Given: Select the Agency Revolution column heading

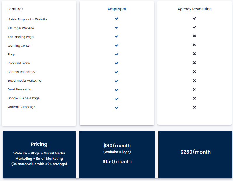Looking at the screenshot, I should coord(195,9).
